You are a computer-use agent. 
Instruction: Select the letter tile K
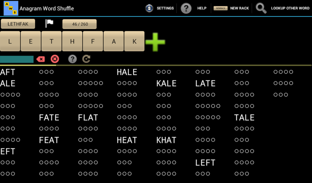point(134,41)
